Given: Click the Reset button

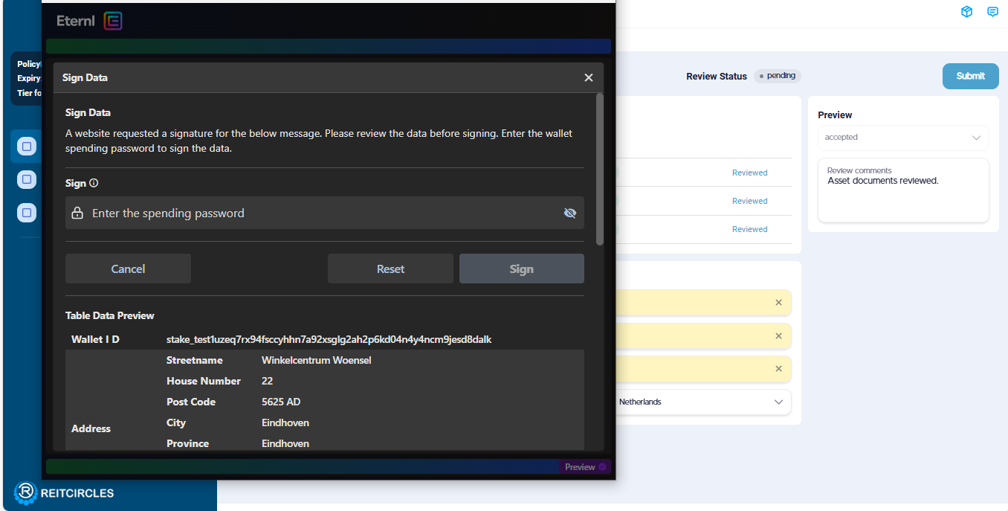Looking at the screenshot, I should (x=390, y=269).
